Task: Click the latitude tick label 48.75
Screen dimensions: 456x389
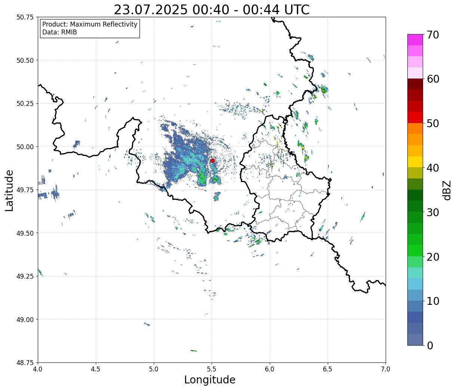Action: (25, 363)
